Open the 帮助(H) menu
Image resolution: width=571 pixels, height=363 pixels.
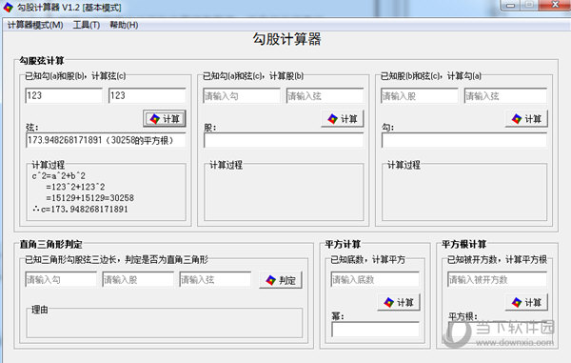tap(124, 25)
